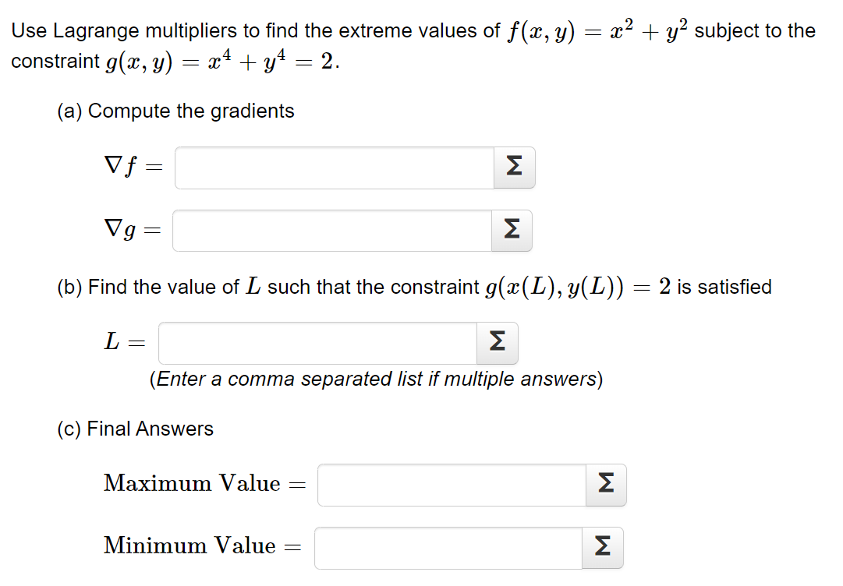
Task: Select the heading (a) Compute the gradients
Action: (x=175, y=111)
